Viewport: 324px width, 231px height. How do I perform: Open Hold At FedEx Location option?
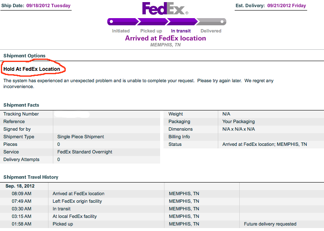coord(32,69)
